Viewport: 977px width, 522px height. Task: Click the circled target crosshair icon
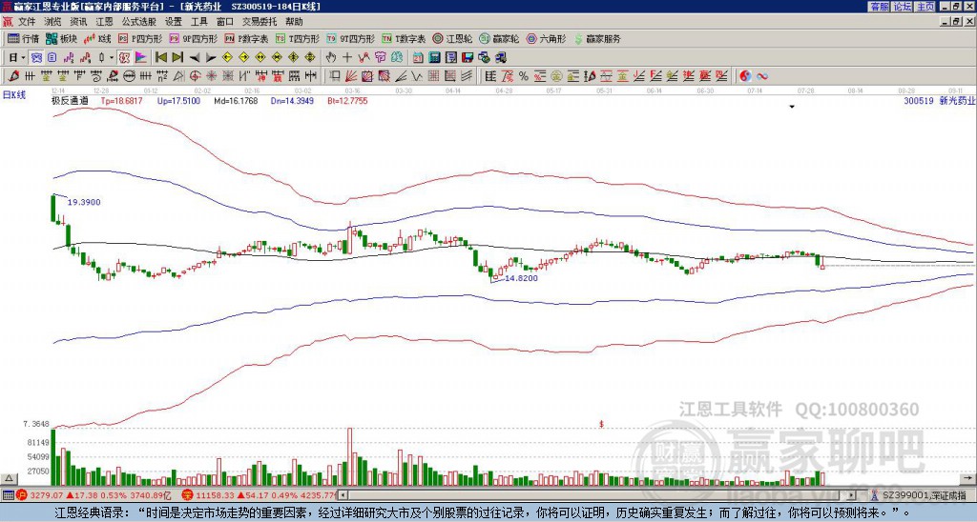(195, 76)
